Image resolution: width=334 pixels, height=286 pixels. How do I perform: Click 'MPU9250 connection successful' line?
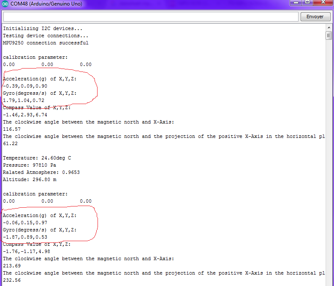point(46,43)
